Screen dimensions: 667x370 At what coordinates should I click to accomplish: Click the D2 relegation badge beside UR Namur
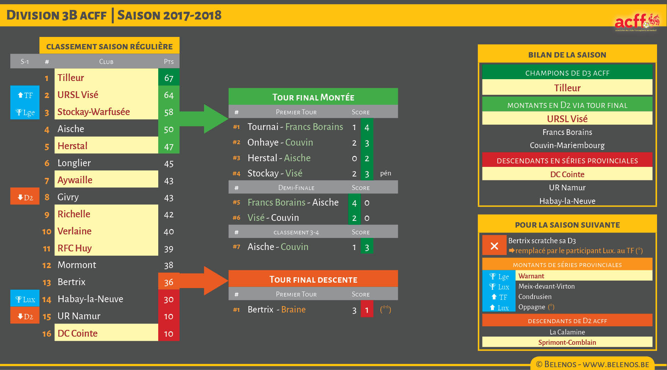point(25,316)
